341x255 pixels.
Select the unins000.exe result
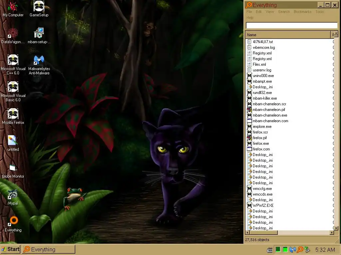(x=263, y=76)
